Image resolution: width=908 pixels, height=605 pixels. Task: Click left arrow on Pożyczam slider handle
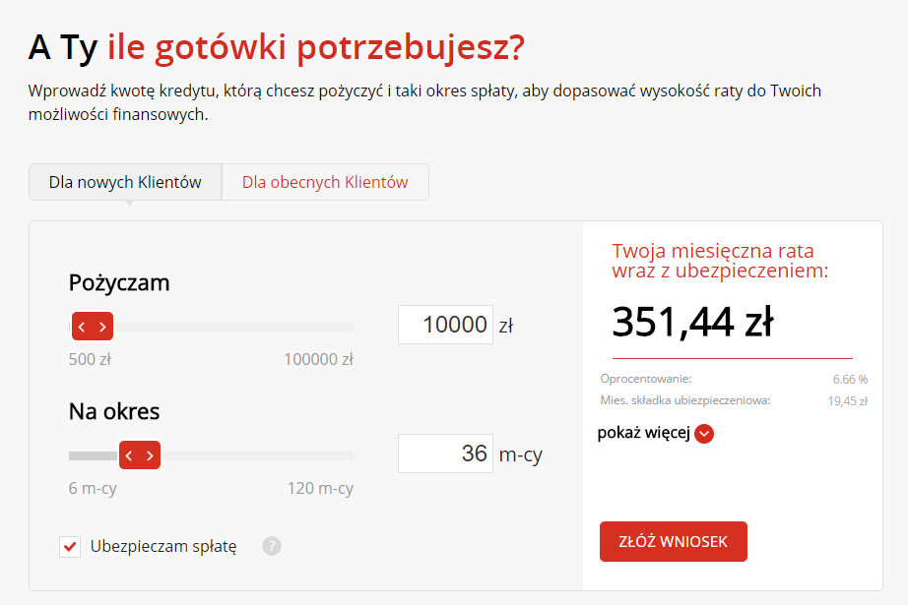pos(82,327)
